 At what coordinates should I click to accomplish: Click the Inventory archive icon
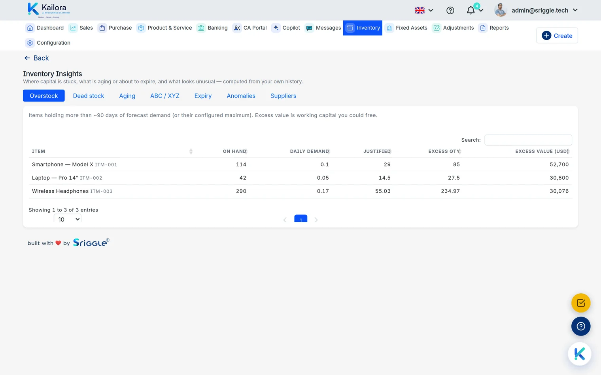tap(350, 28)
